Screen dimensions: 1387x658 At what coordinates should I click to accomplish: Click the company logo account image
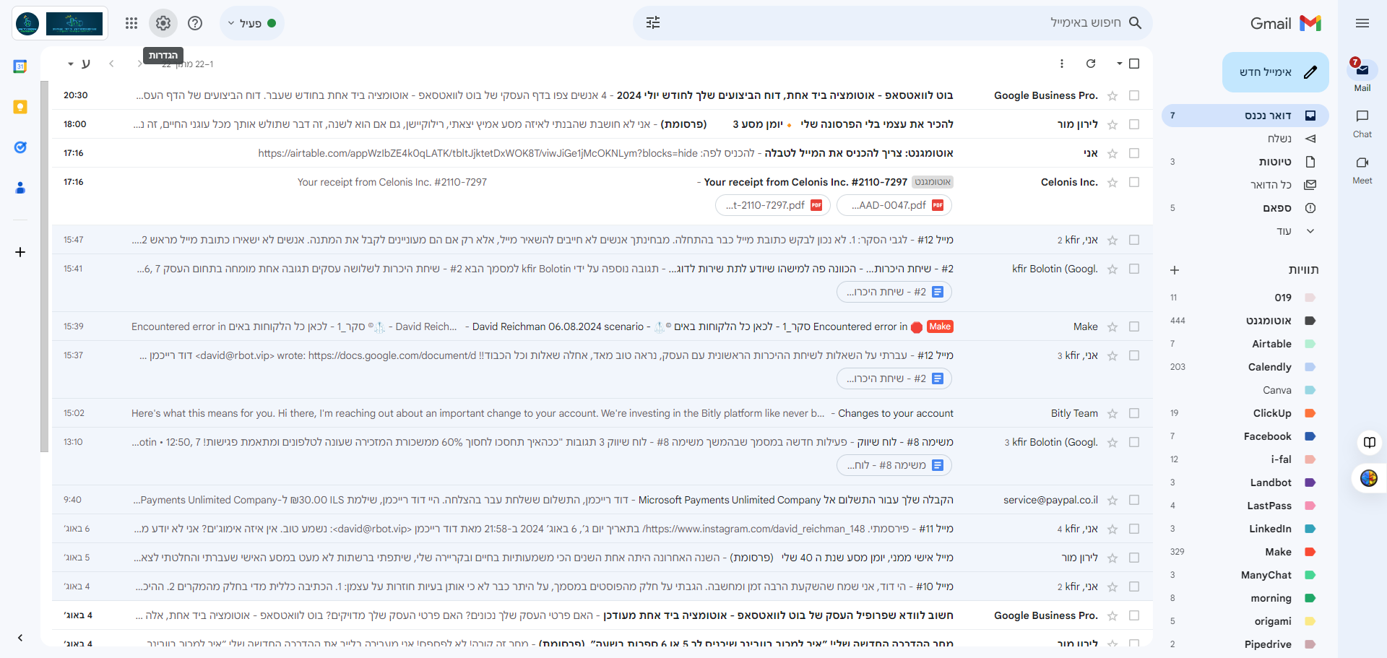tap(60, 23)
